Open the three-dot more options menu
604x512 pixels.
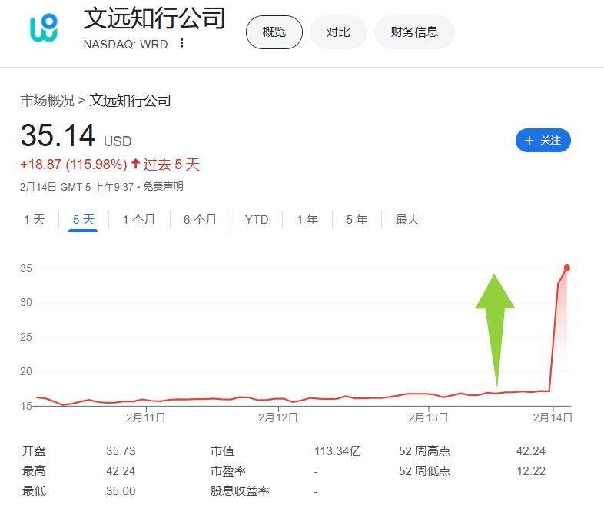coord(182,43)
